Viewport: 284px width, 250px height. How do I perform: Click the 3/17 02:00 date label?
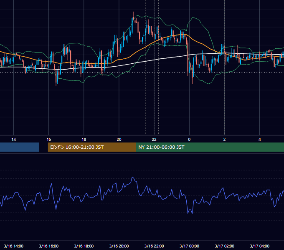click(x=224, y=246)
